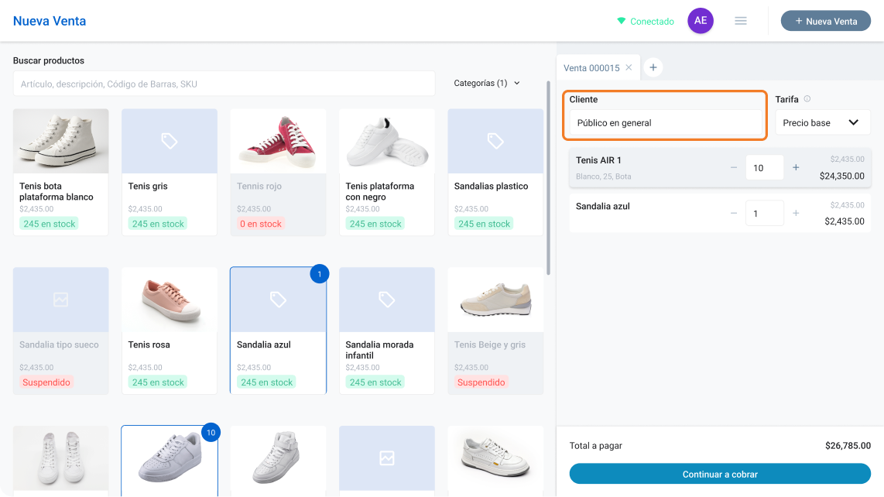Click the Tarifa info icon
This screenshot has width=884, height=497.
point(807,99)
